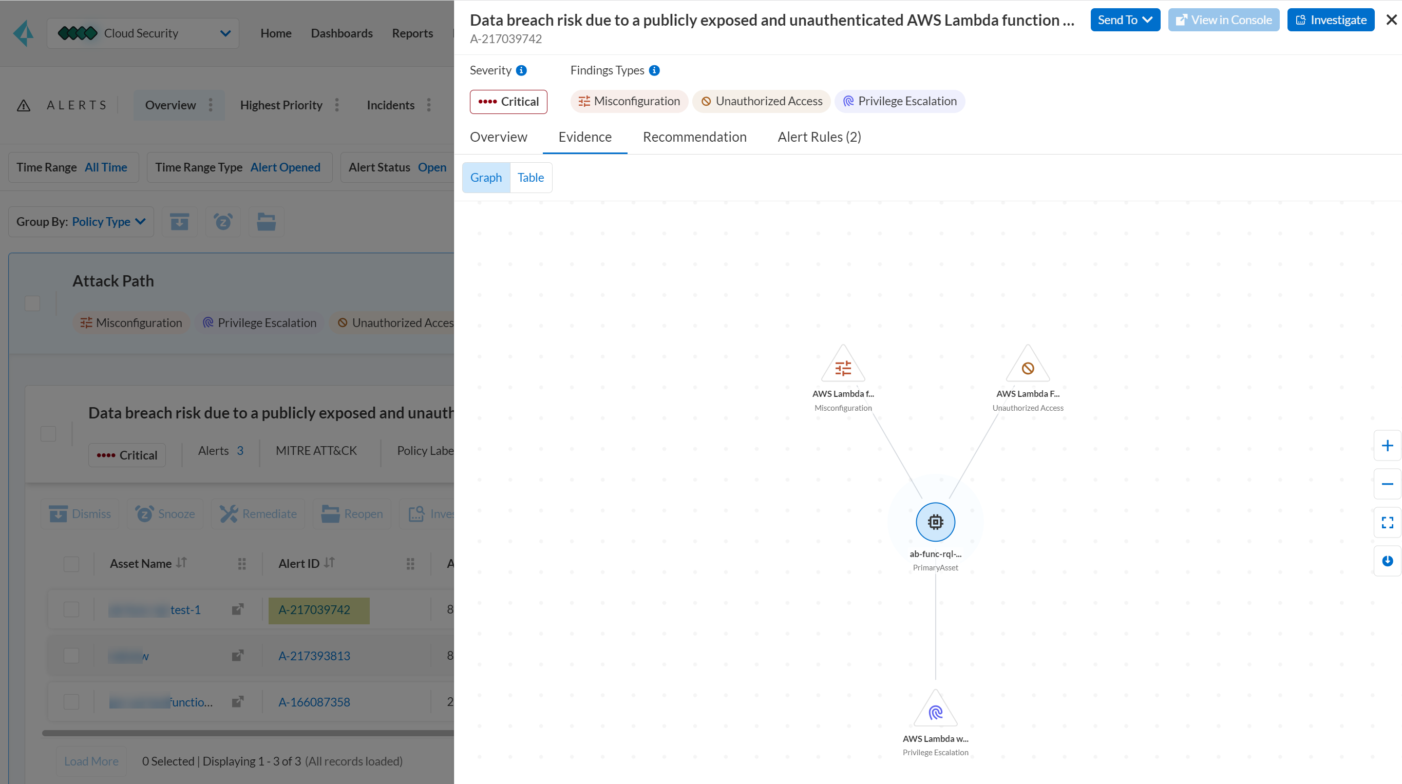
Task: Click the reopen folder icon beside Group By
Action: pos(266,222)
